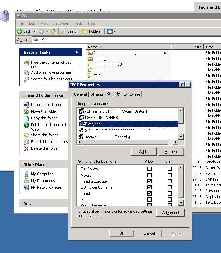Screen dimensions: 221x253
Task: Click the Remove button
Action: [171, 152]
